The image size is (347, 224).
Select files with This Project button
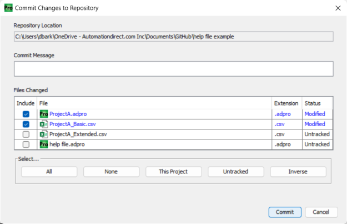173,172
